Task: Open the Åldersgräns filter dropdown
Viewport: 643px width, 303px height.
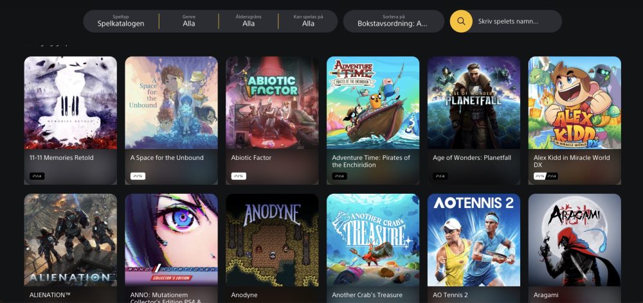Action: pos(248,21)
